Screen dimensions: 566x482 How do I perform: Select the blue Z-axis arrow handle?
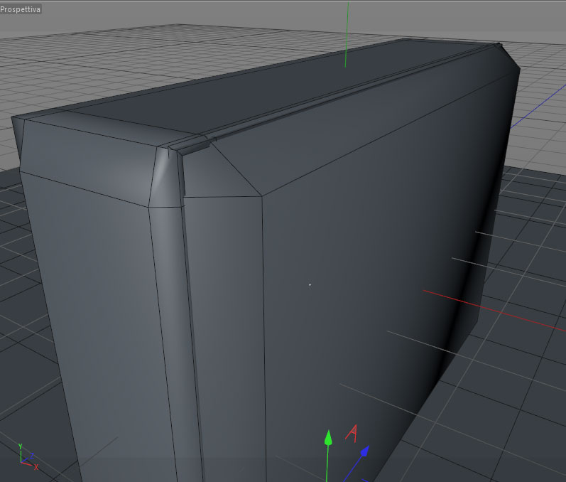pos(365,451)
